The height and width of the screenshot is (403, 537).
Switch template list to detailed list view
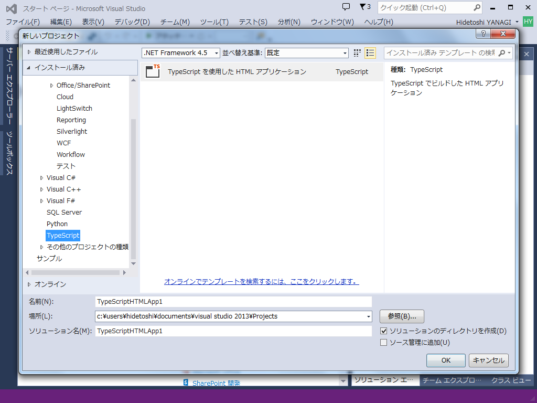370,52
